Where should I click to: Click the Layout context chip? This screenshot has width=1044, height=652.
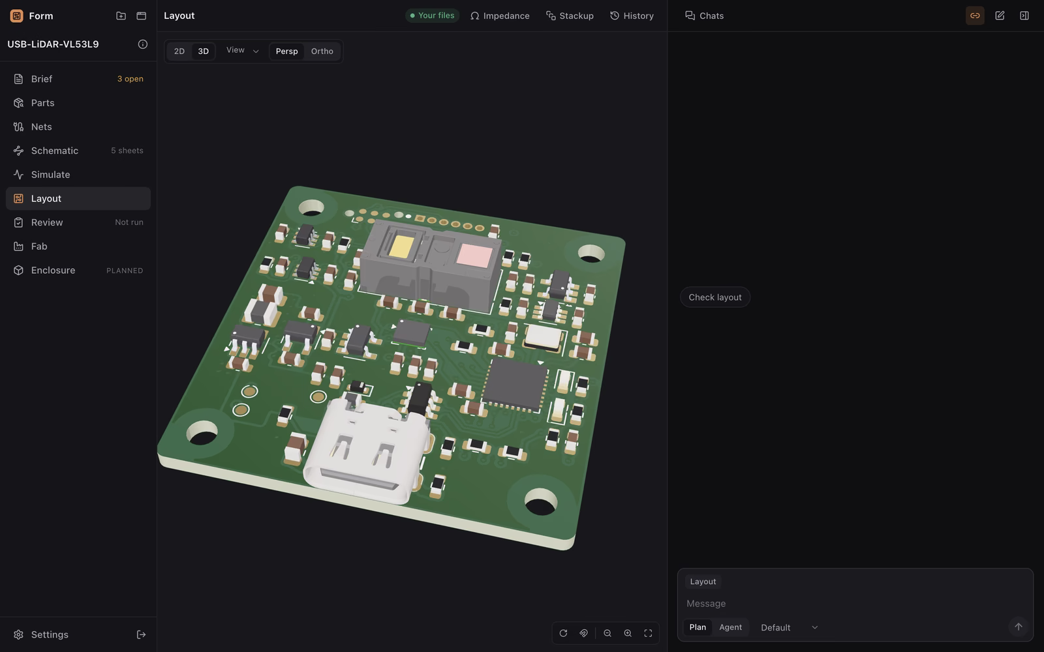(703, 582)
